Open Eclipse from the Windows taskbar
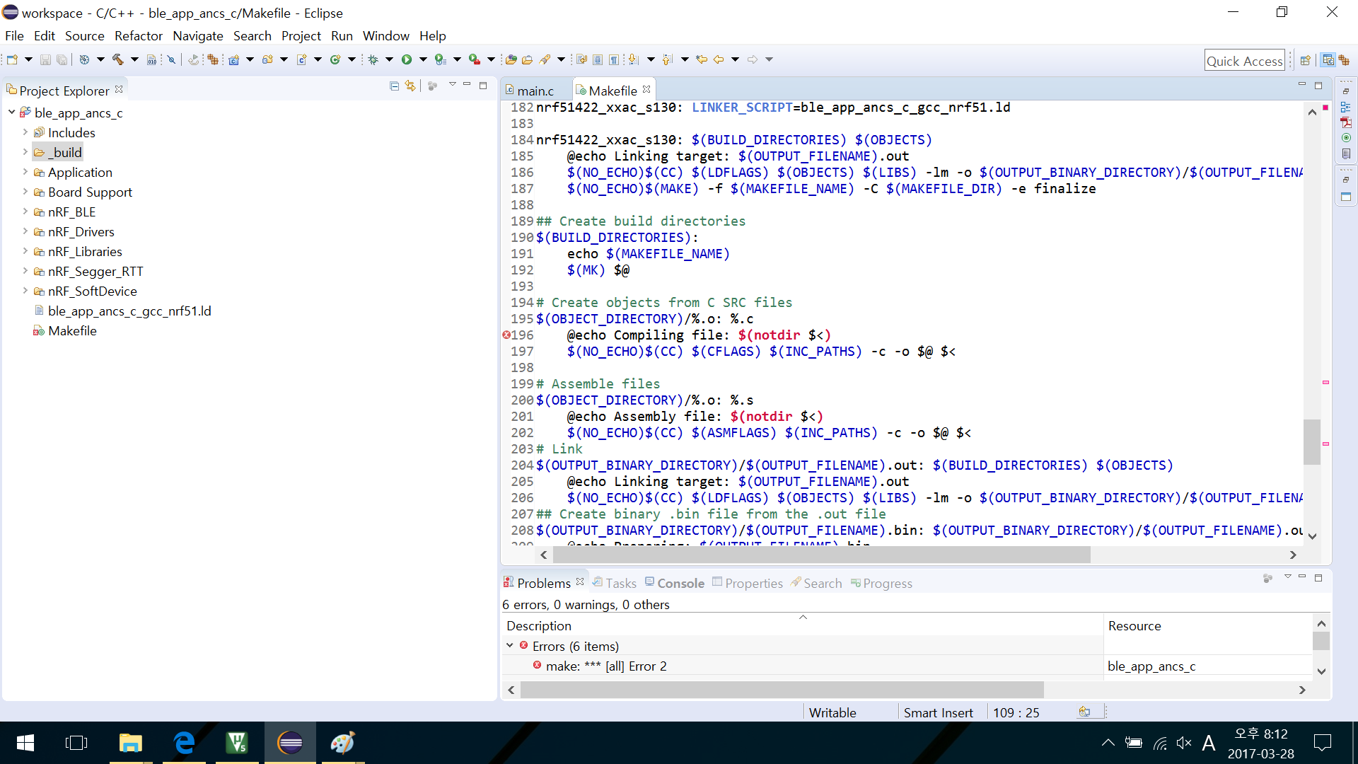Image resolution: width=1358 pixels, height=764 pixels. (x=290, y=743)
